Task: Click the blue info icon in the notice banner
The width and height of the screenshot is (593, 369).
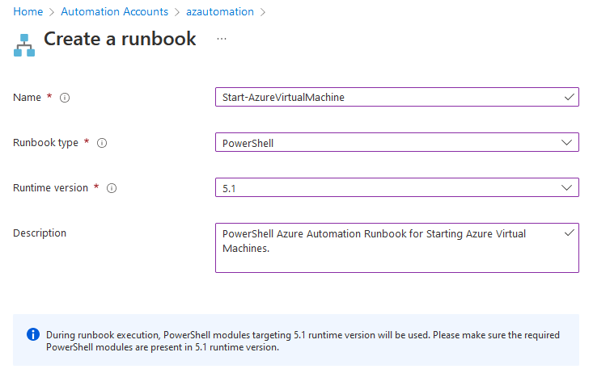Action: tap(33, 334)
